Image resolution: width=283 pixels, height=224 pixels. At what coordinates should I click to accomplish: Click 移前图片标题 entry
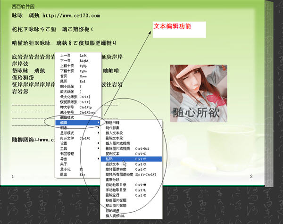(131, 200)
